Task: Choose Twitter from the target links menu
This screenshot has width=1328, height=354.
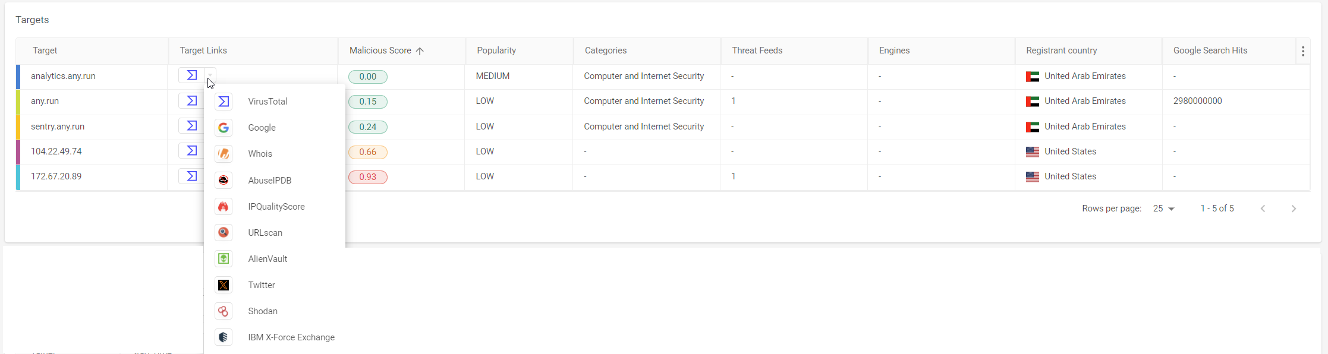Action: click(260, 285)
